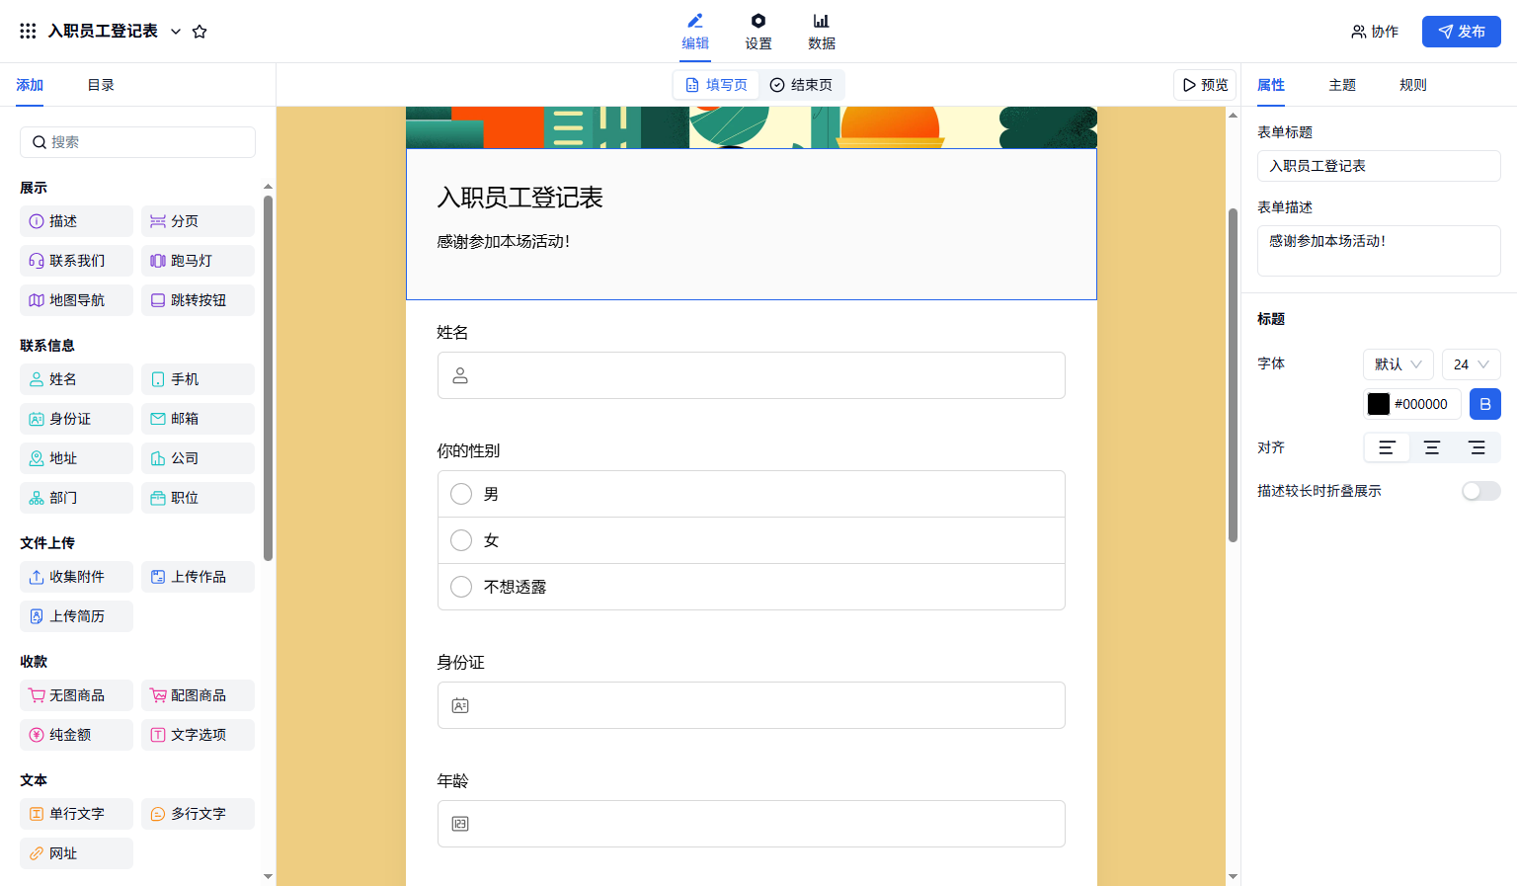The width and height of the screenshot is (1517, 886).
Task: Select the right align icon
Action: (x=1477, y=448)
